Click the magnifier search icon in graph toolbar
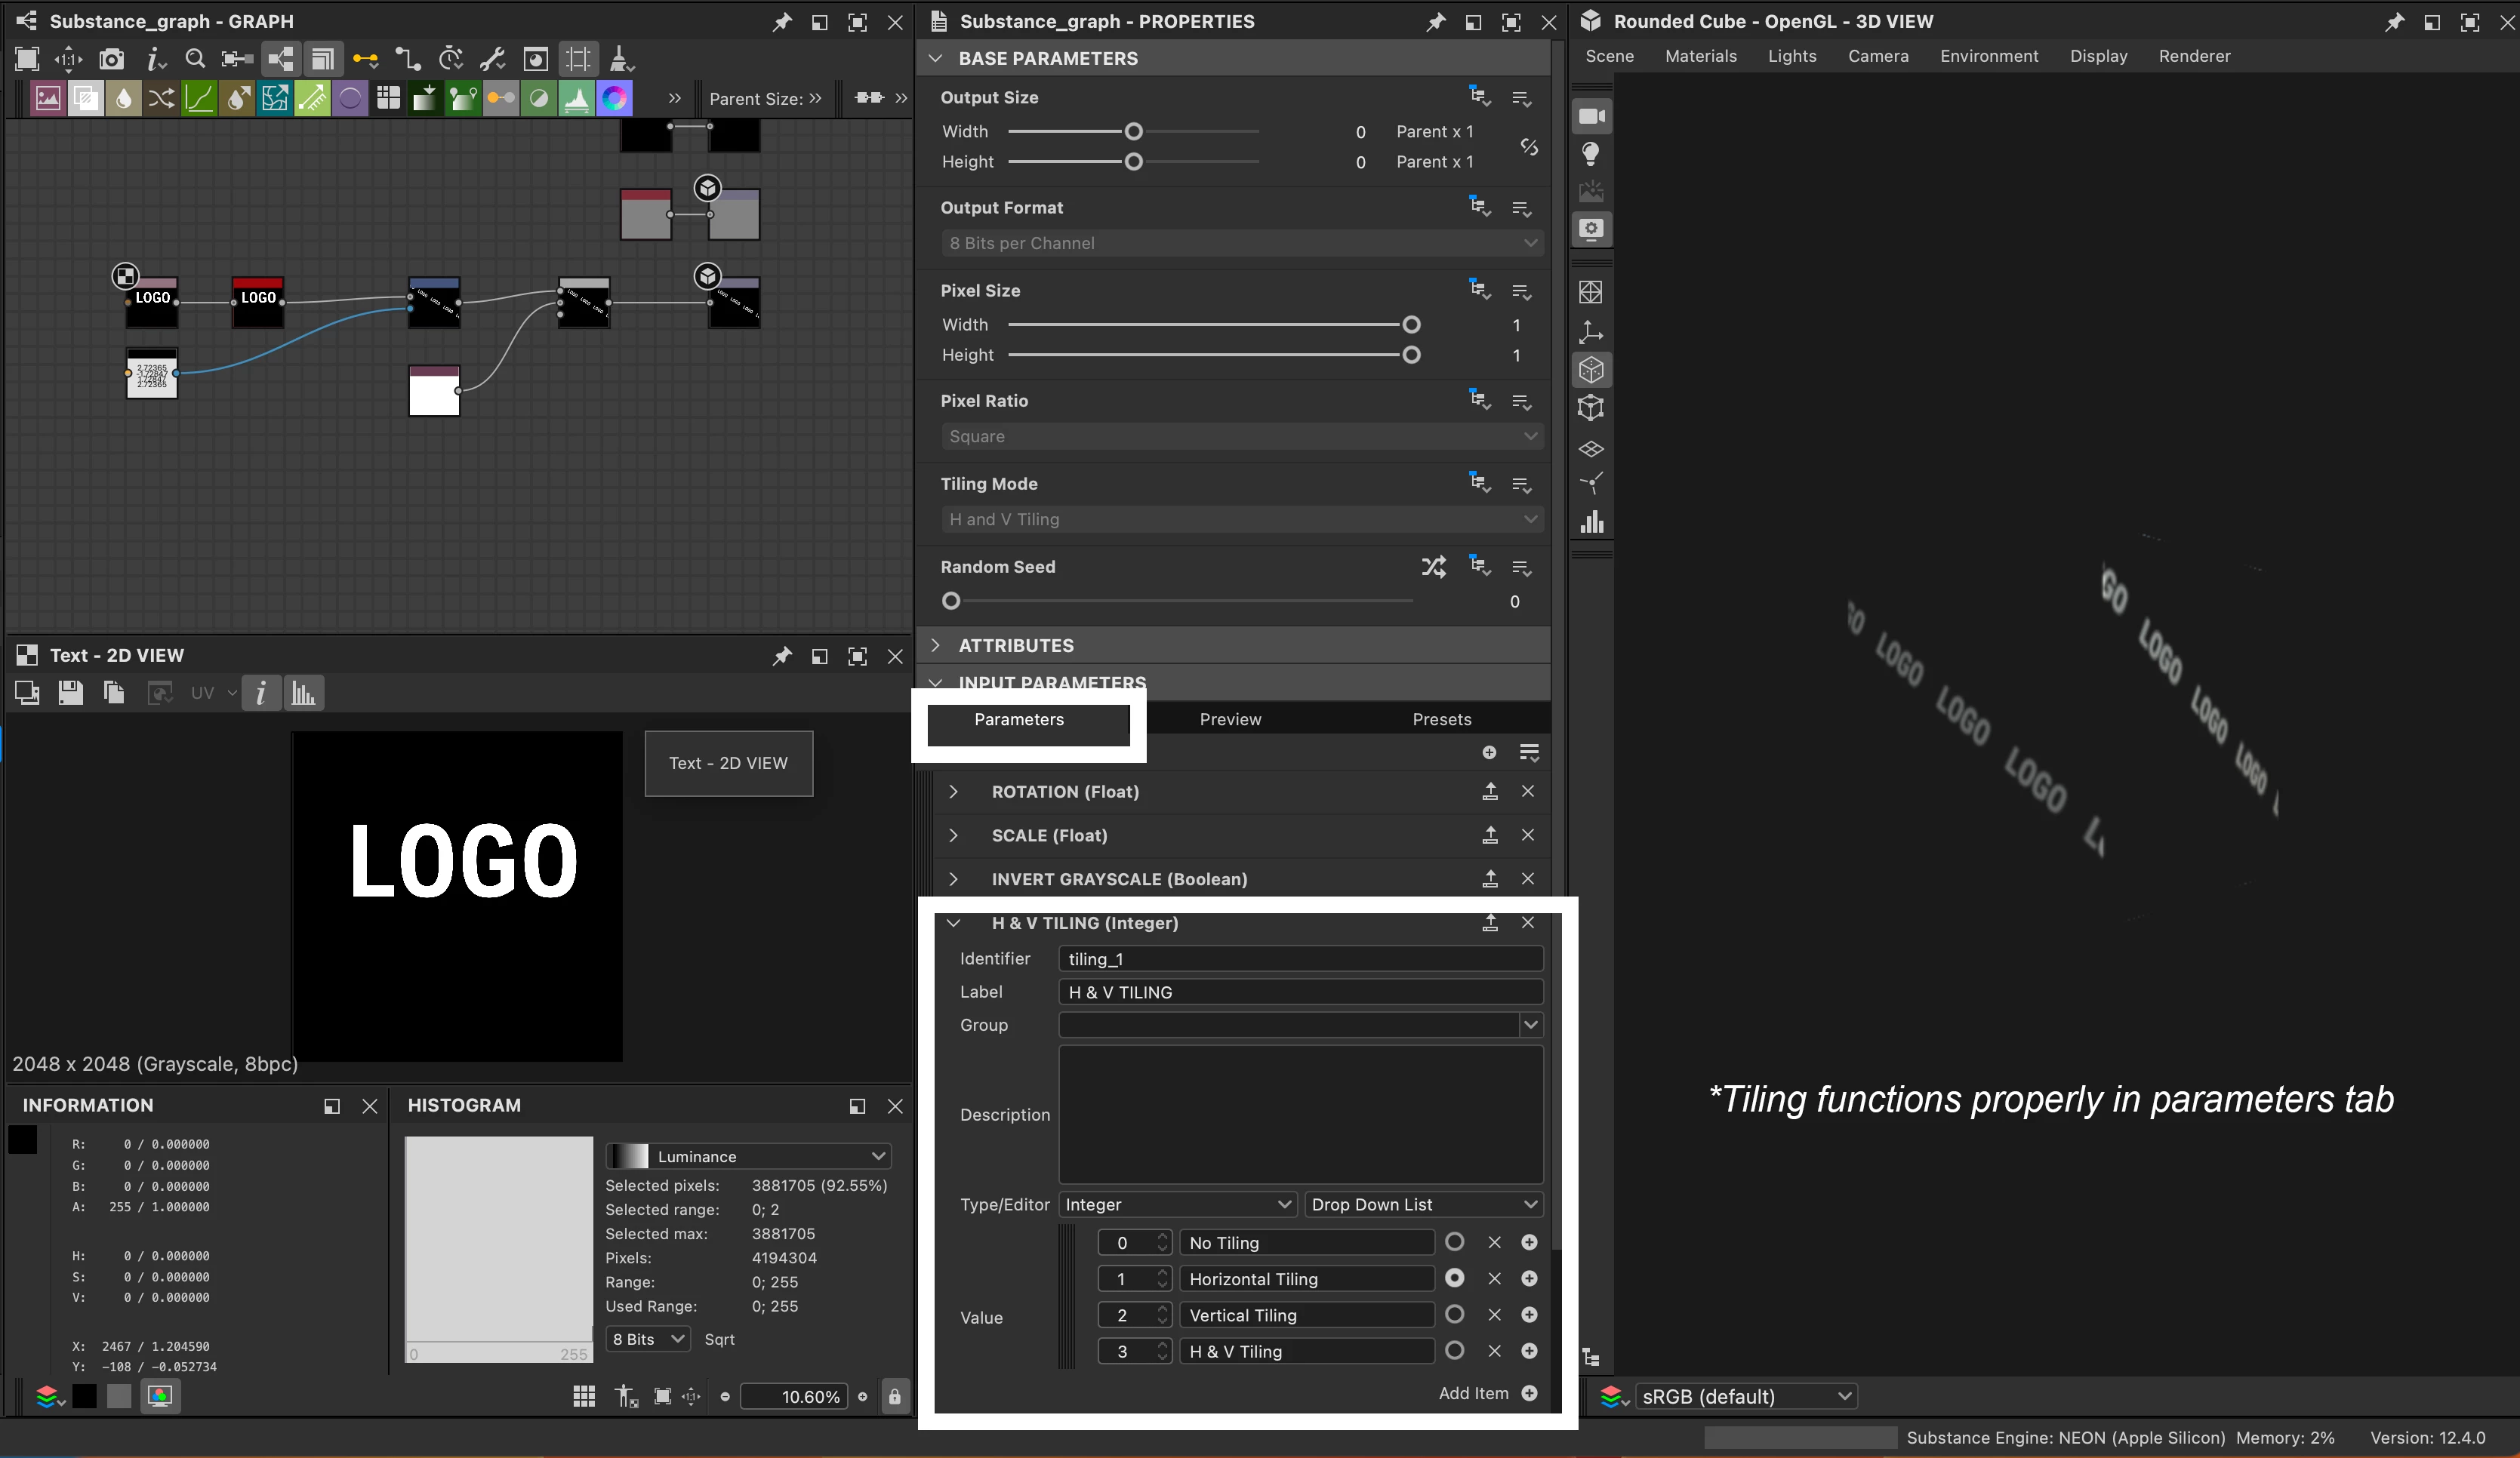 [195, 59]
